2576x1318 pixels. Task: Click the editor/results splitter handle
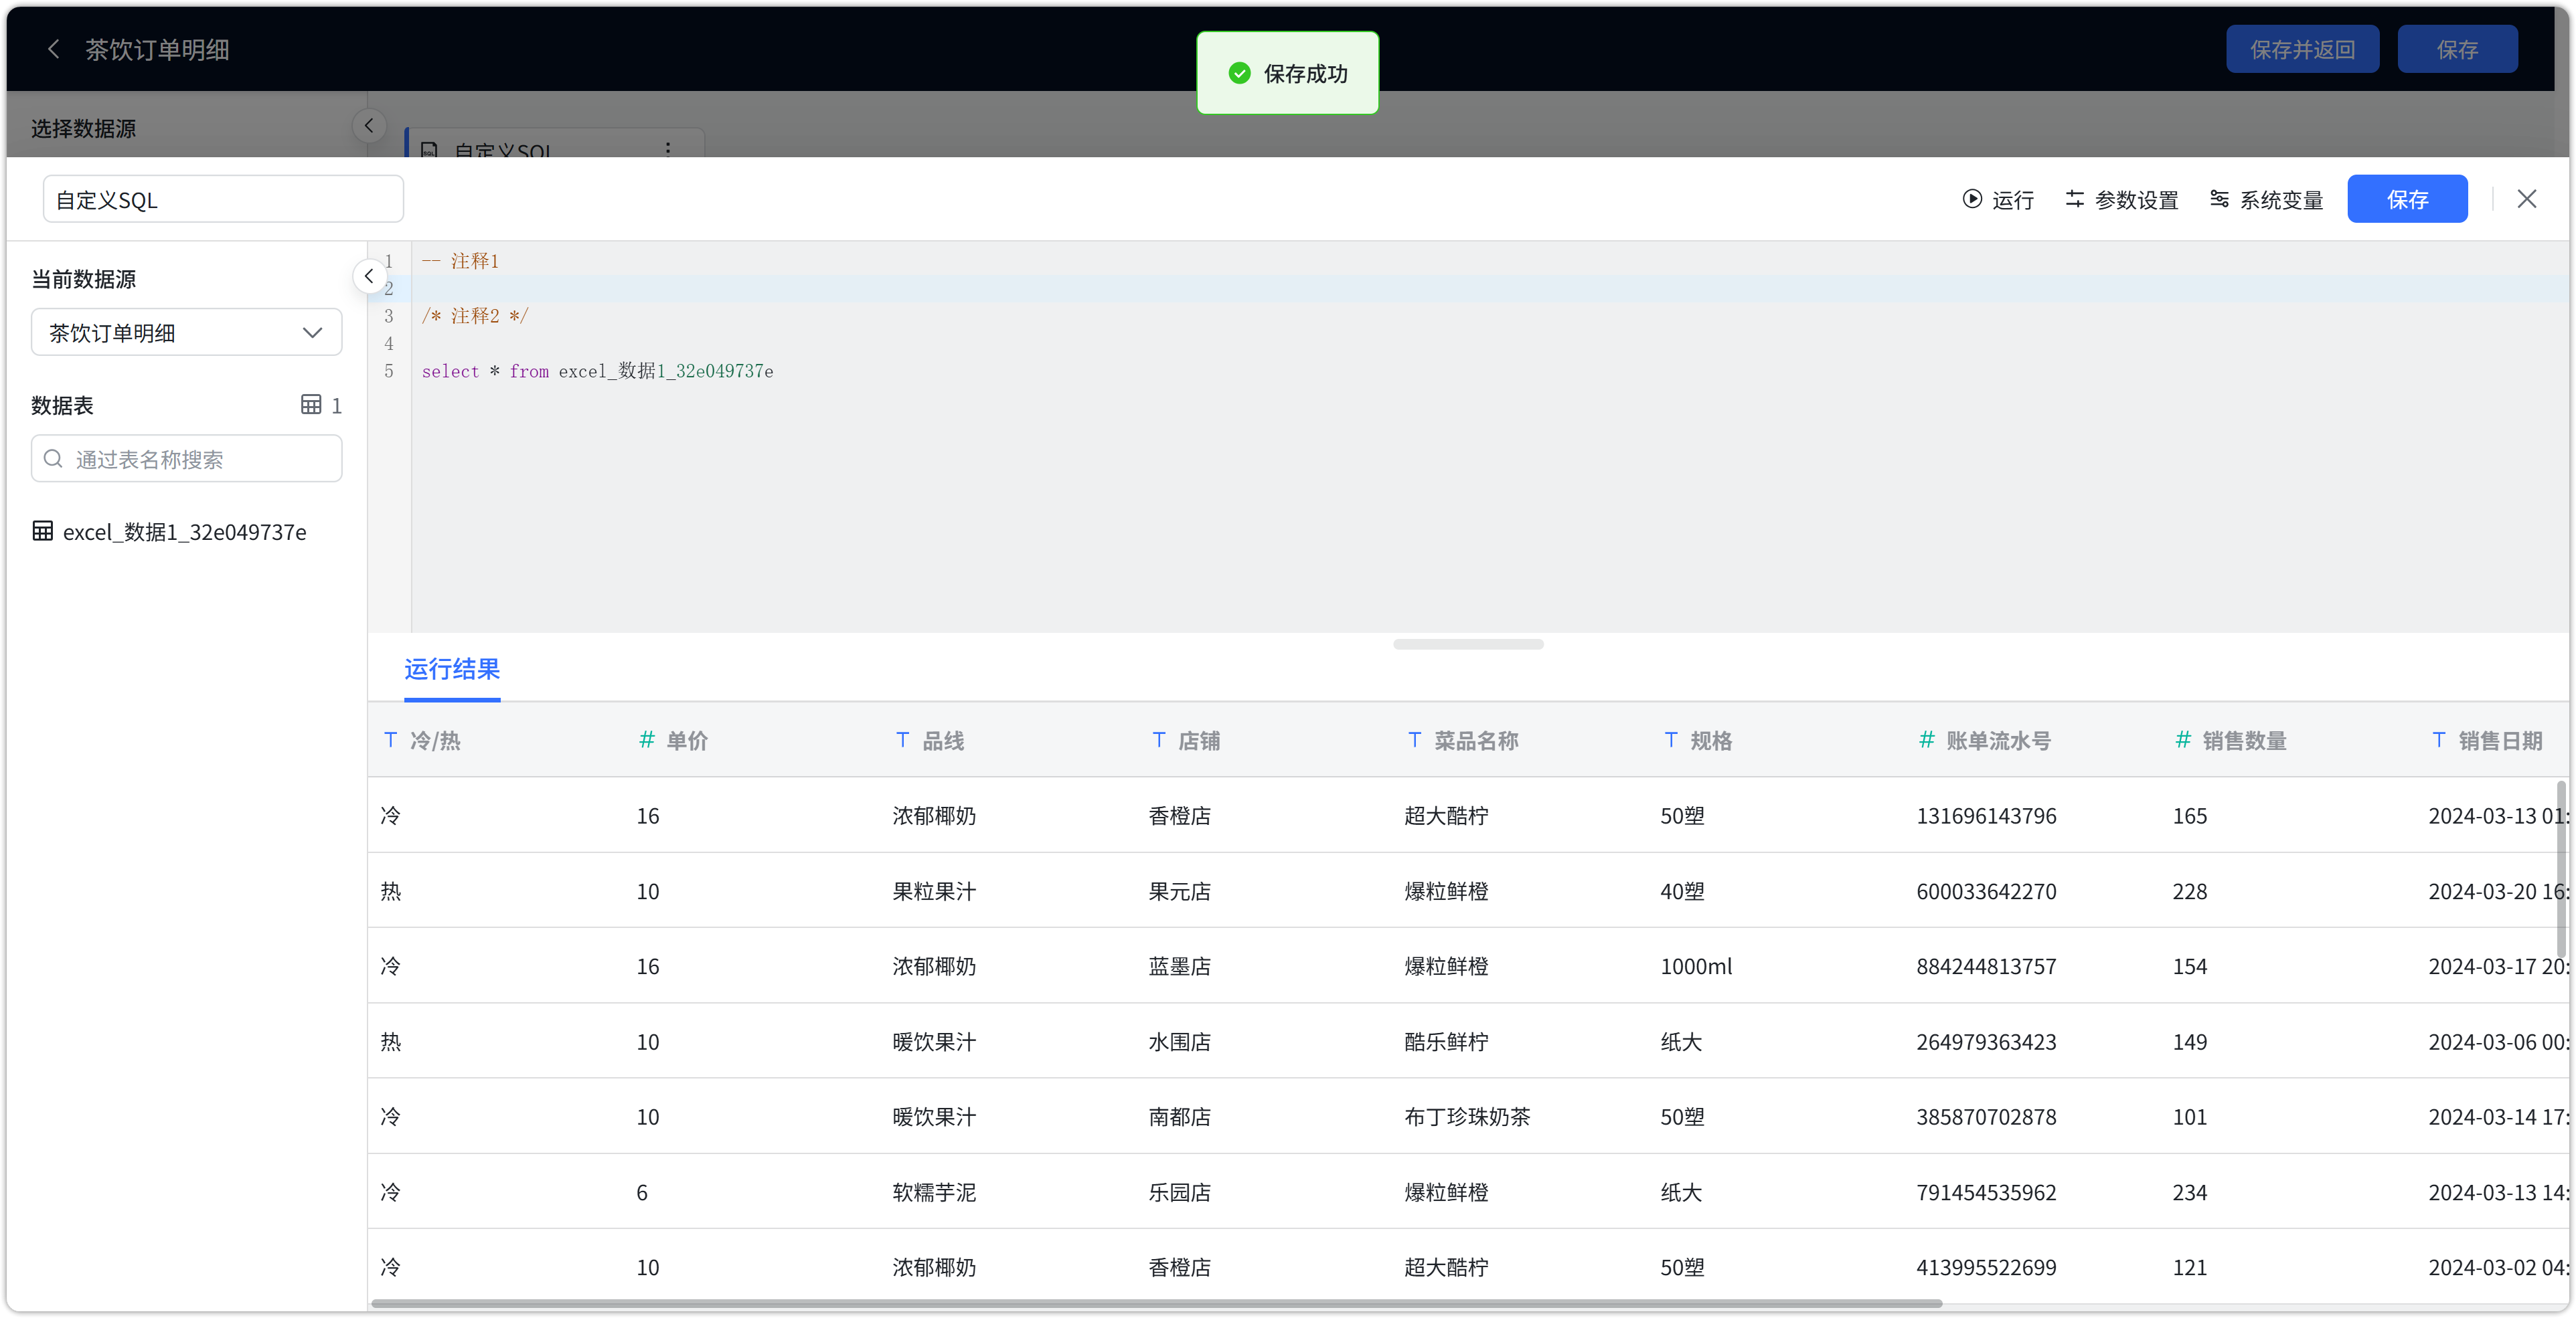coord(1468,644)
